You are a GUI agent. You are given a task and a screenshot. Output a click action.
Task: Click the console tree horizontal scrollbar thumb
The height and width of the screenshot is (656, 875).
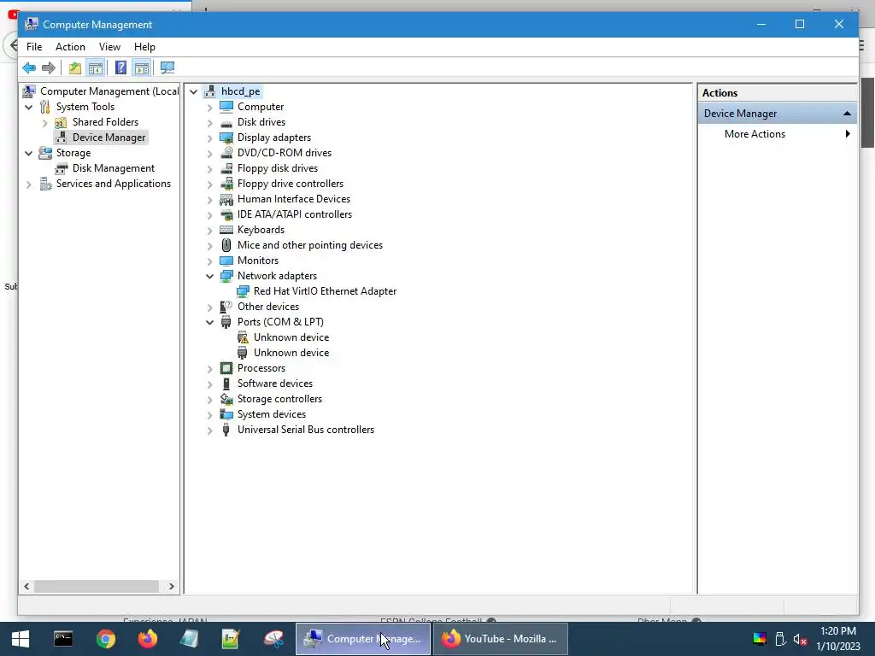click(96, 586)
